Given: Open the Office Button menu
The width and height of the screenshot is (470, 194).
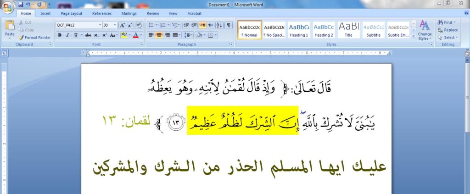Looking at the screenshot, I should pyautogui.click(x=8, y=7).
